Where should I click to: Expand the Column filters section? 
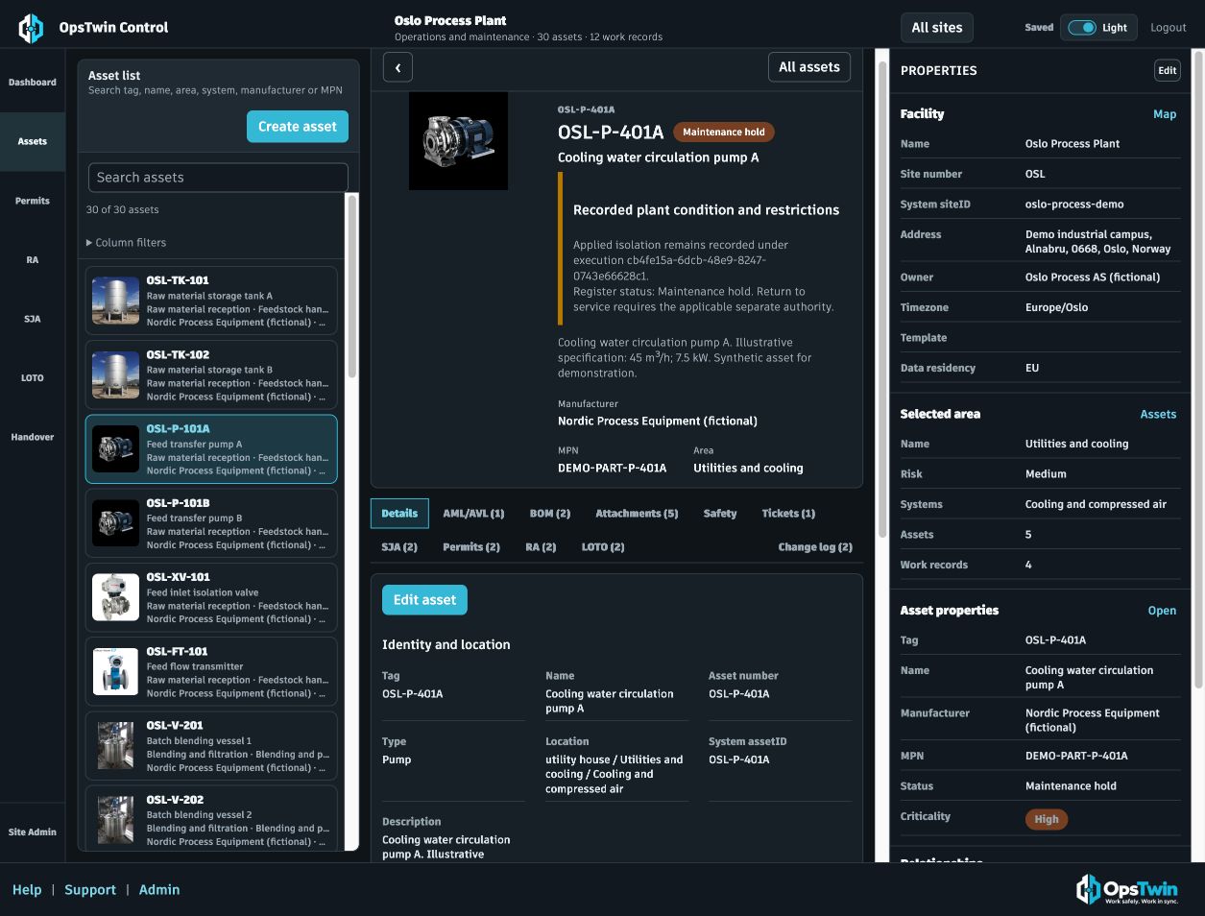coord(126,243)
